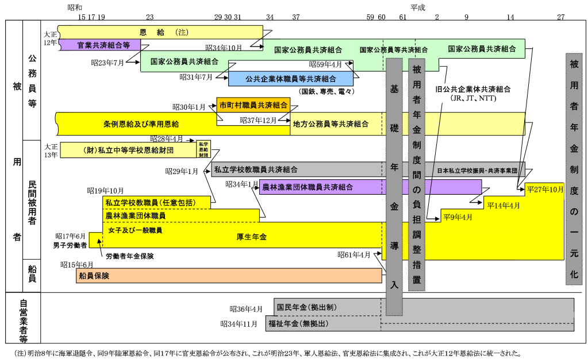The image size is (588, 363).
Task: Select the purple 官業共済組合等 bar
Action: click(103, 45)
